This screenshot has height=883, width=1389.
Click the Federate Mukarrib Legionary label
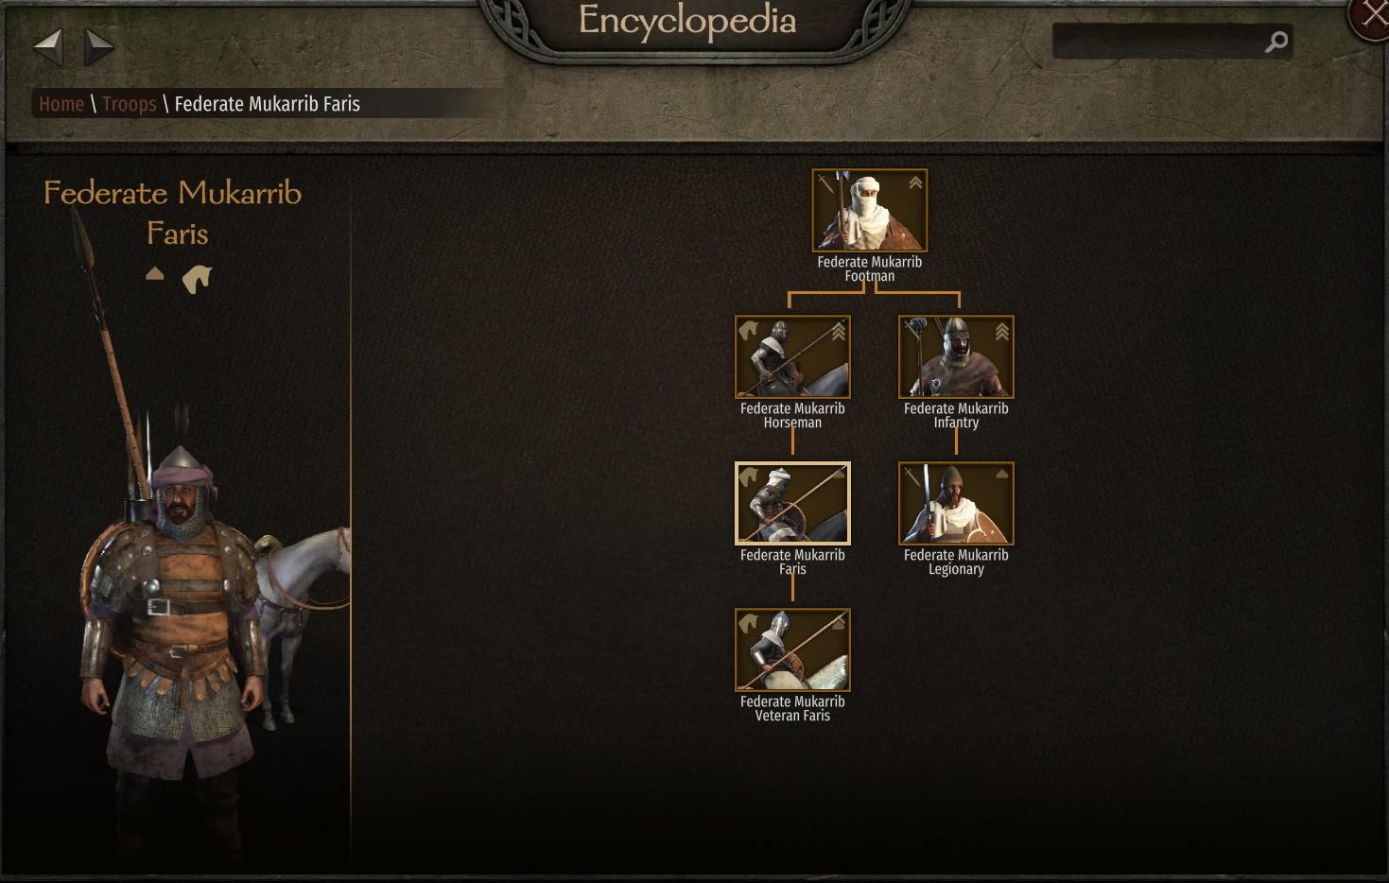pos(956,563)
